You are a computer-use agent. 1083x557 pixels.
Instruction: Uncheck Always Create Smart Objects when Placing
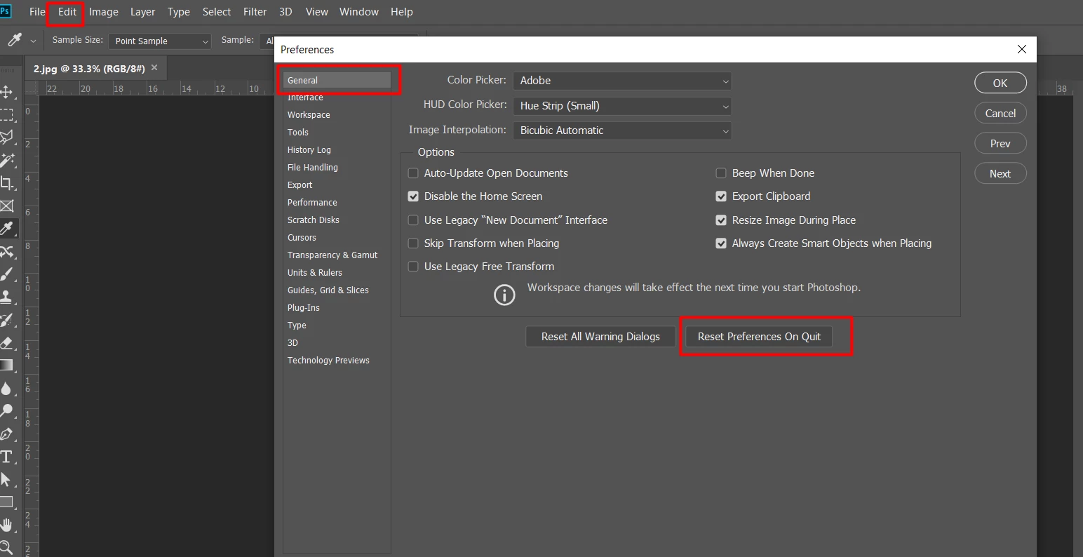coord(721,243)
